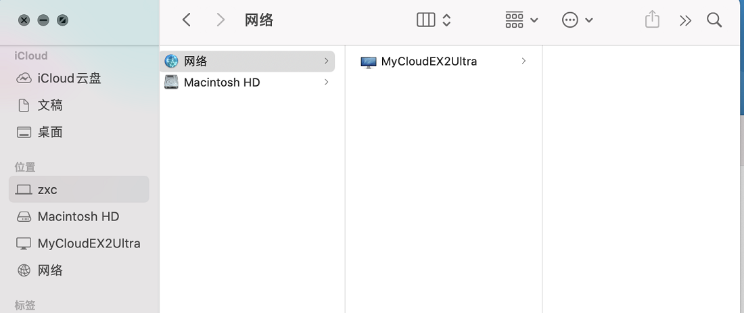Open the group-by grid dropdown

coord(521,20)
